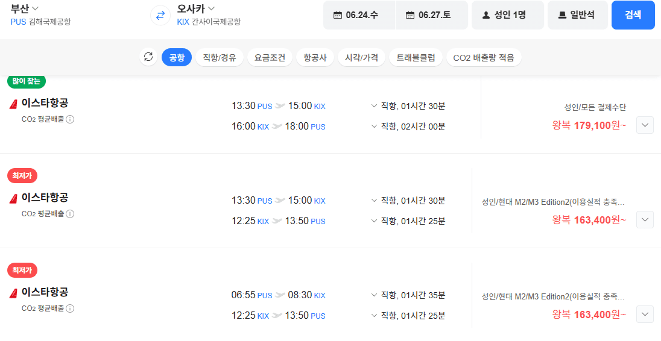This screenshot has height=341, width=661.
Task: Expand return 01시간 25분 leg of 06:55 flight
Action: [408, 316]
